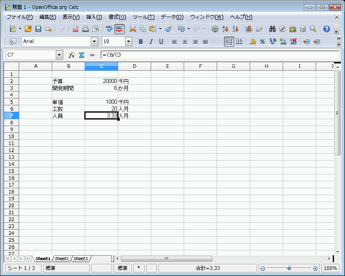Apply percent number format
345x276 pixels.
click(262, 41)
